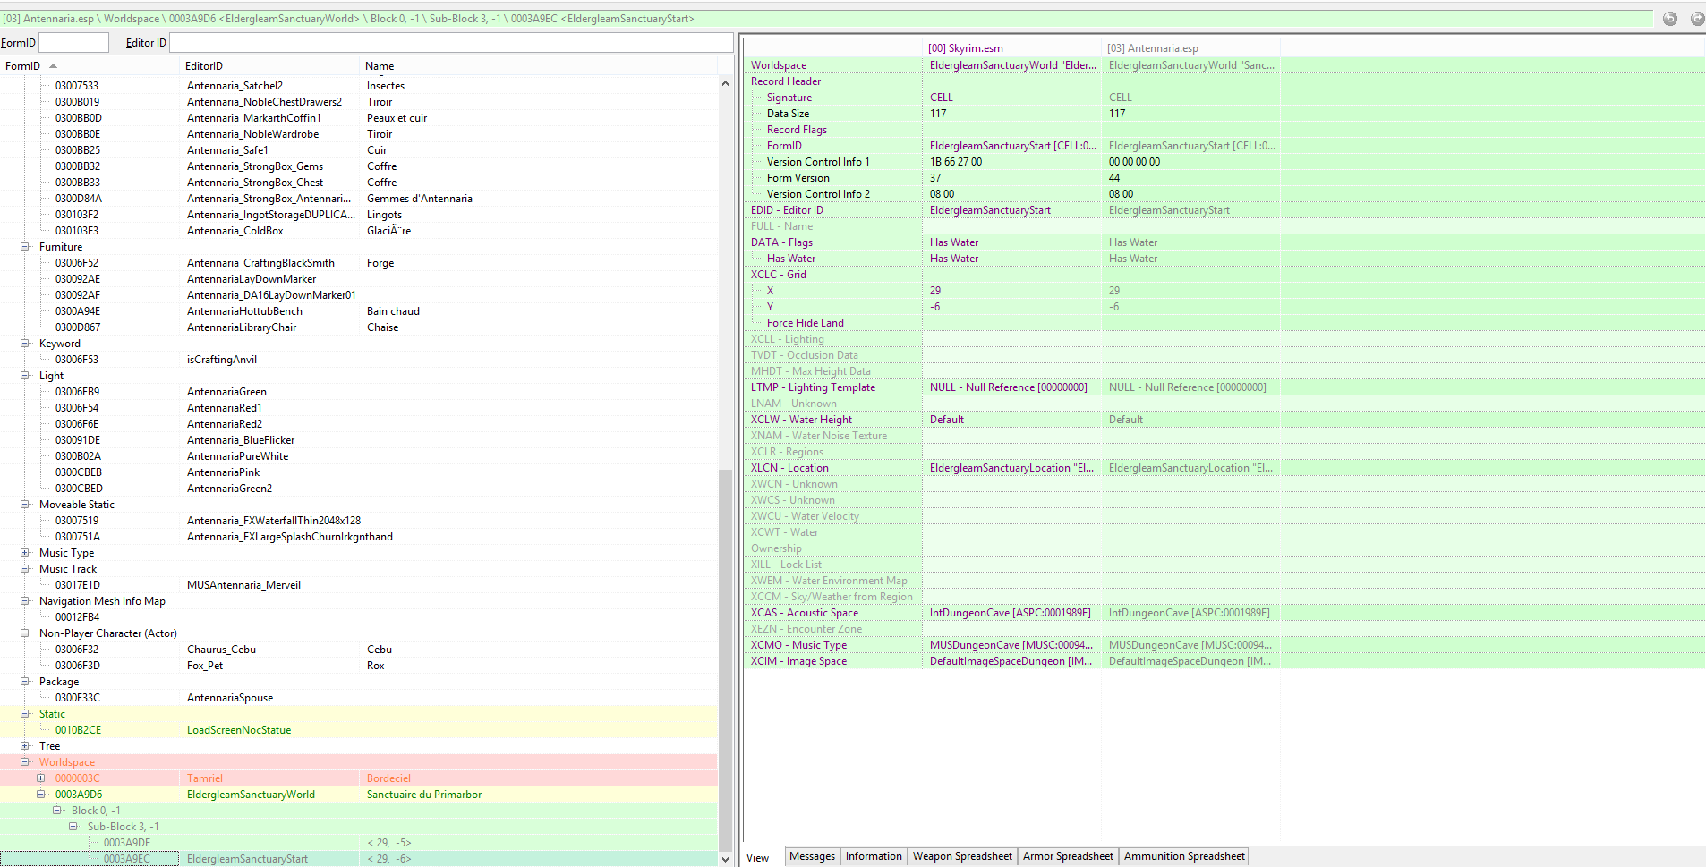Sort the tree by the EditorID column
This screenshot has height=867, width=1706.
(x=204, y=66)
